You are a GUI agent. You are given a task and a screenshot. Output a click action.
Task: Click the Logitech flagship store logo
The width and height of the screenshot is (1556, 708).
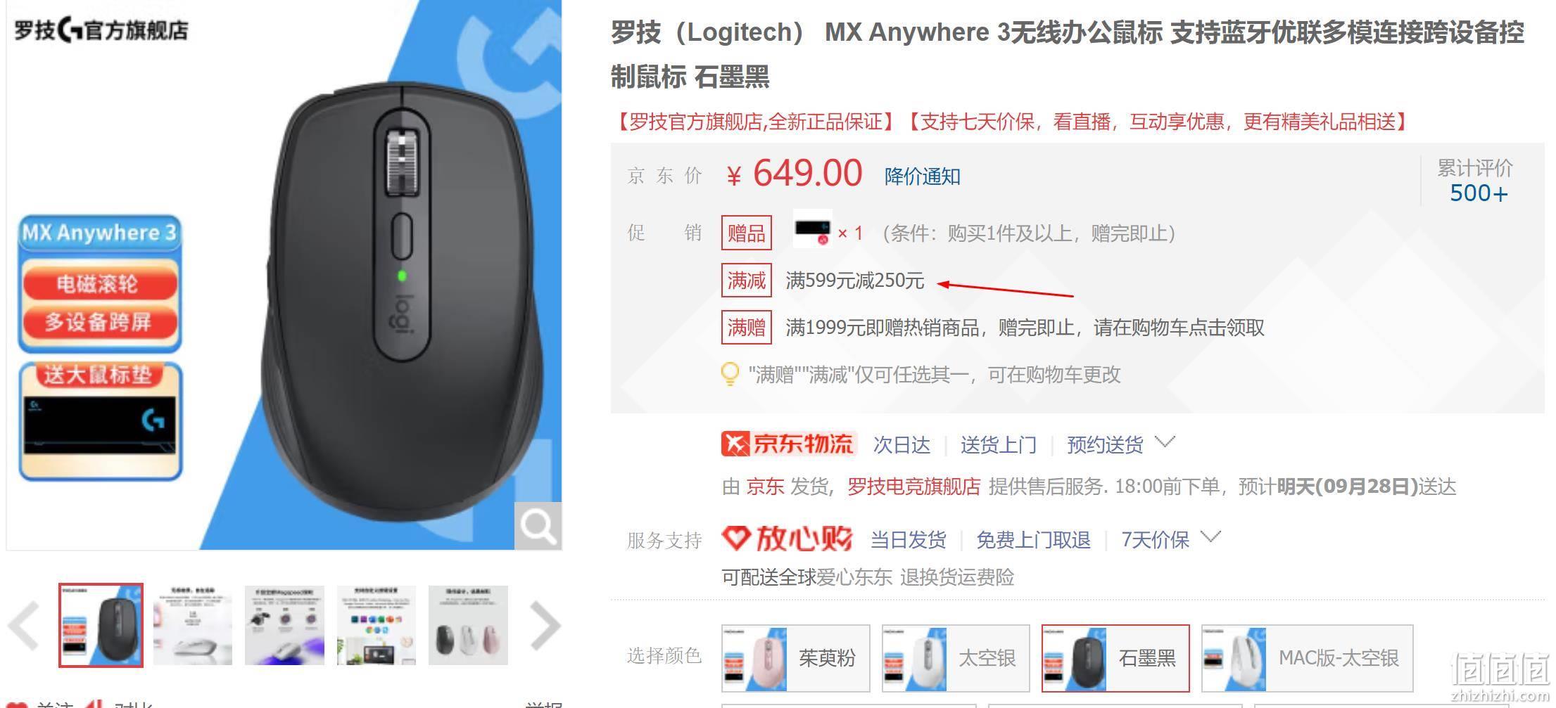tap(101, 30)
